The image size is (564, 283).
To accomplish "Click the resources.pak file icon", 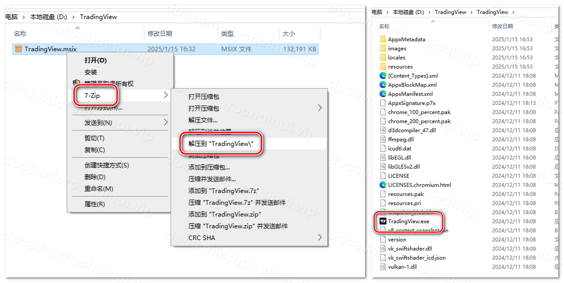I will [383, 194].
